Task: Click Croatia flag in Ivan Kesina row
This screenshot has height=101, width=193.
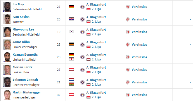Action: 71,19
